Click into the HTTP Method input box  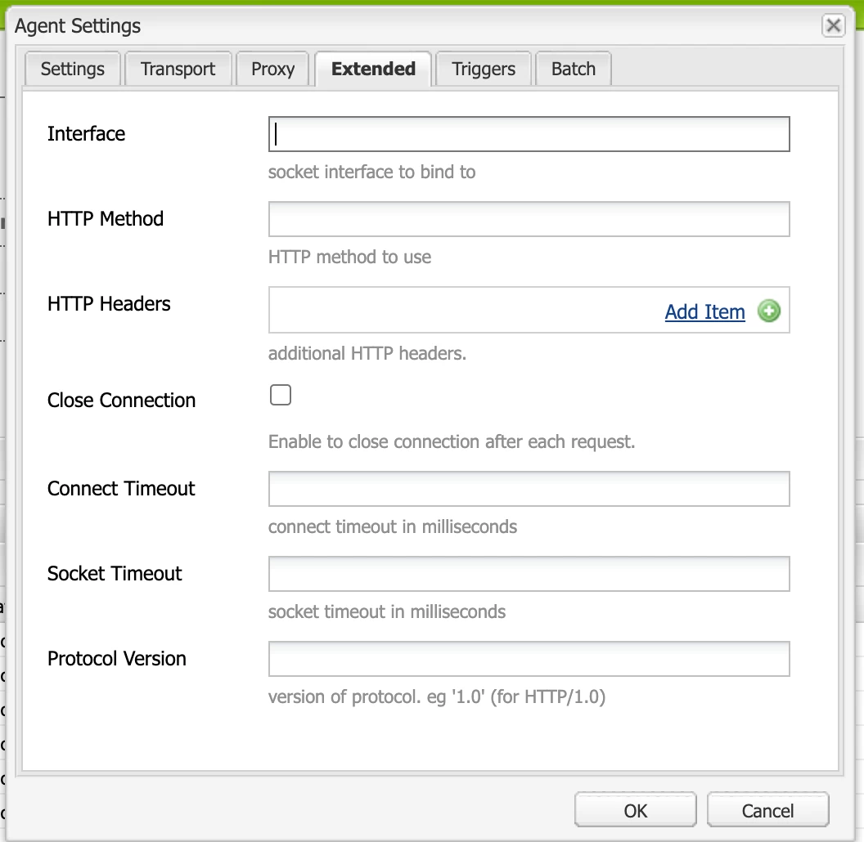click(x=529, y=219)
